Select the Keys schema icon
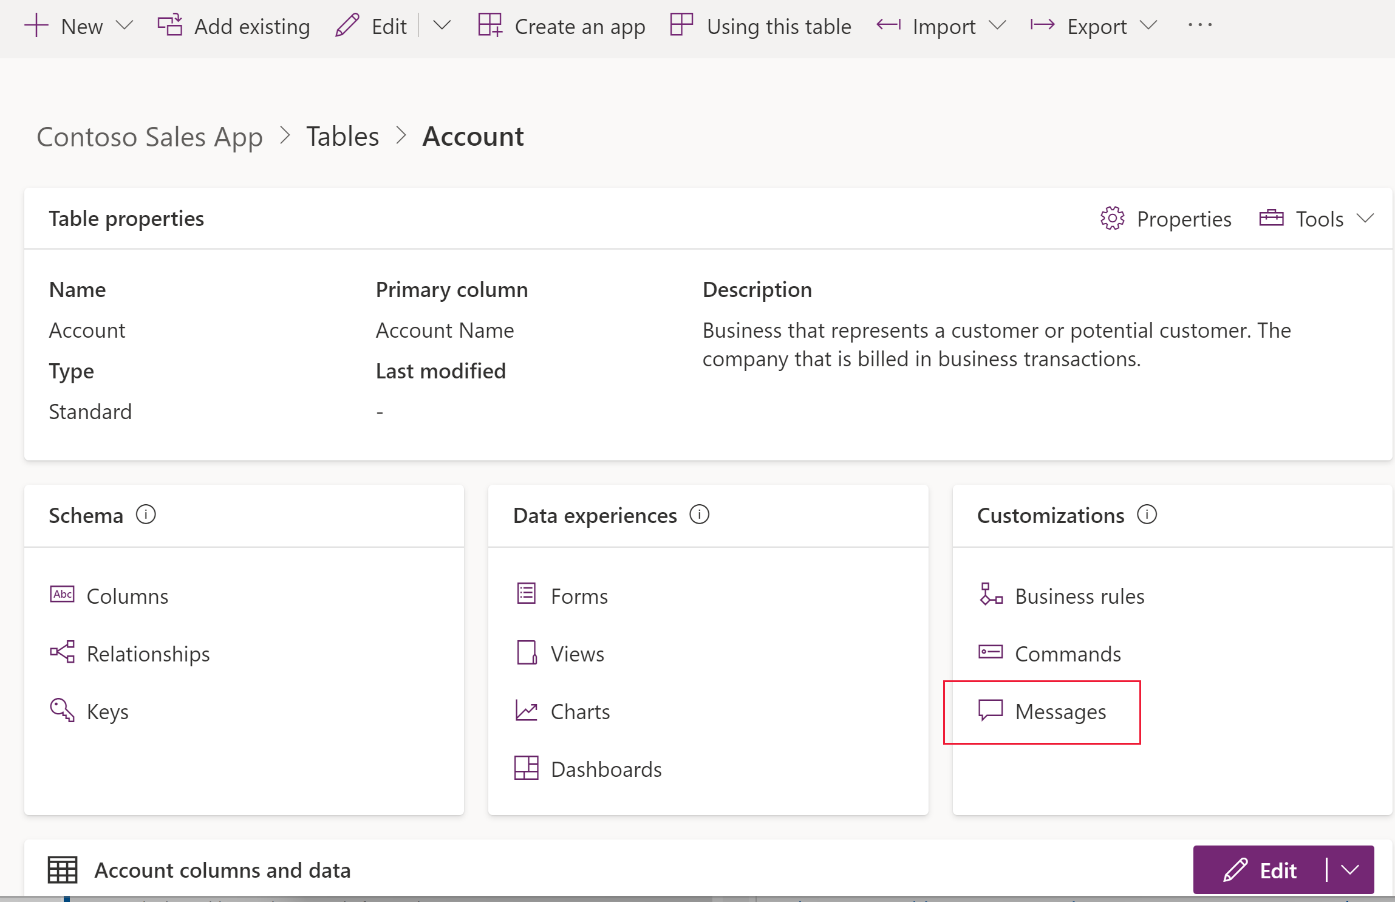The image size is (1395, 902). click(63, 711)
